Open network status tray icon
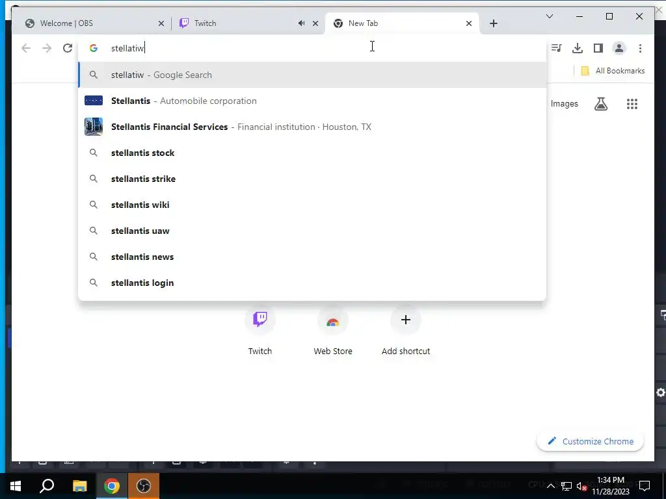 tap(566, 486)
